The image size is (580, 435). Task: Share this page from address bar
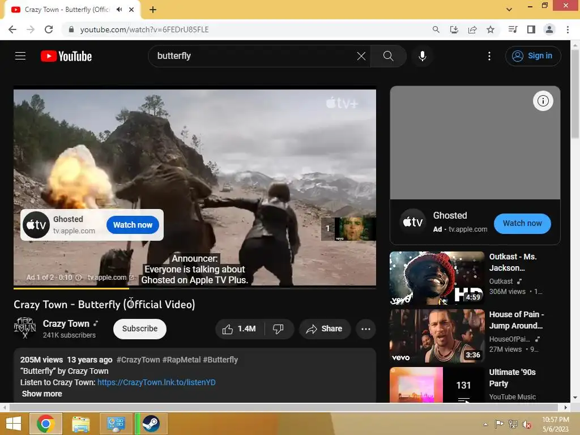click(x=472, y=29)
